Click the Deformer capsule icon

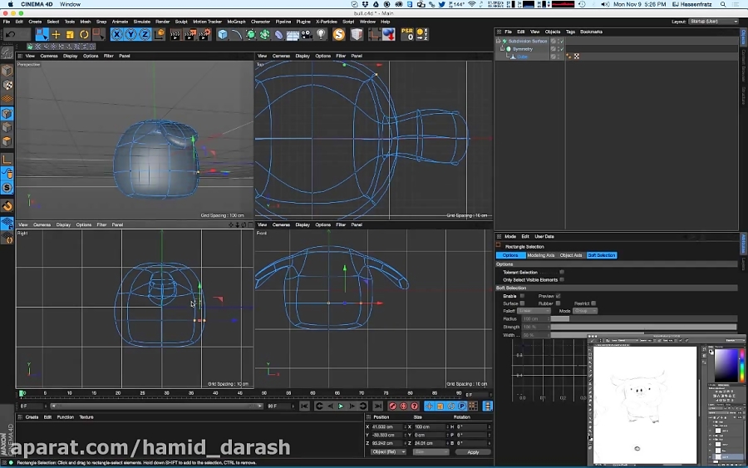(279, 34)
